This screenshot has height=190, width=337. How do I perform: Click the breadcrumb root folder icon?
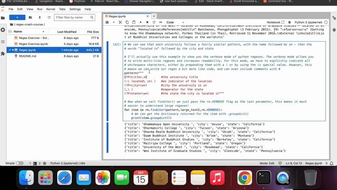point(12,24)
